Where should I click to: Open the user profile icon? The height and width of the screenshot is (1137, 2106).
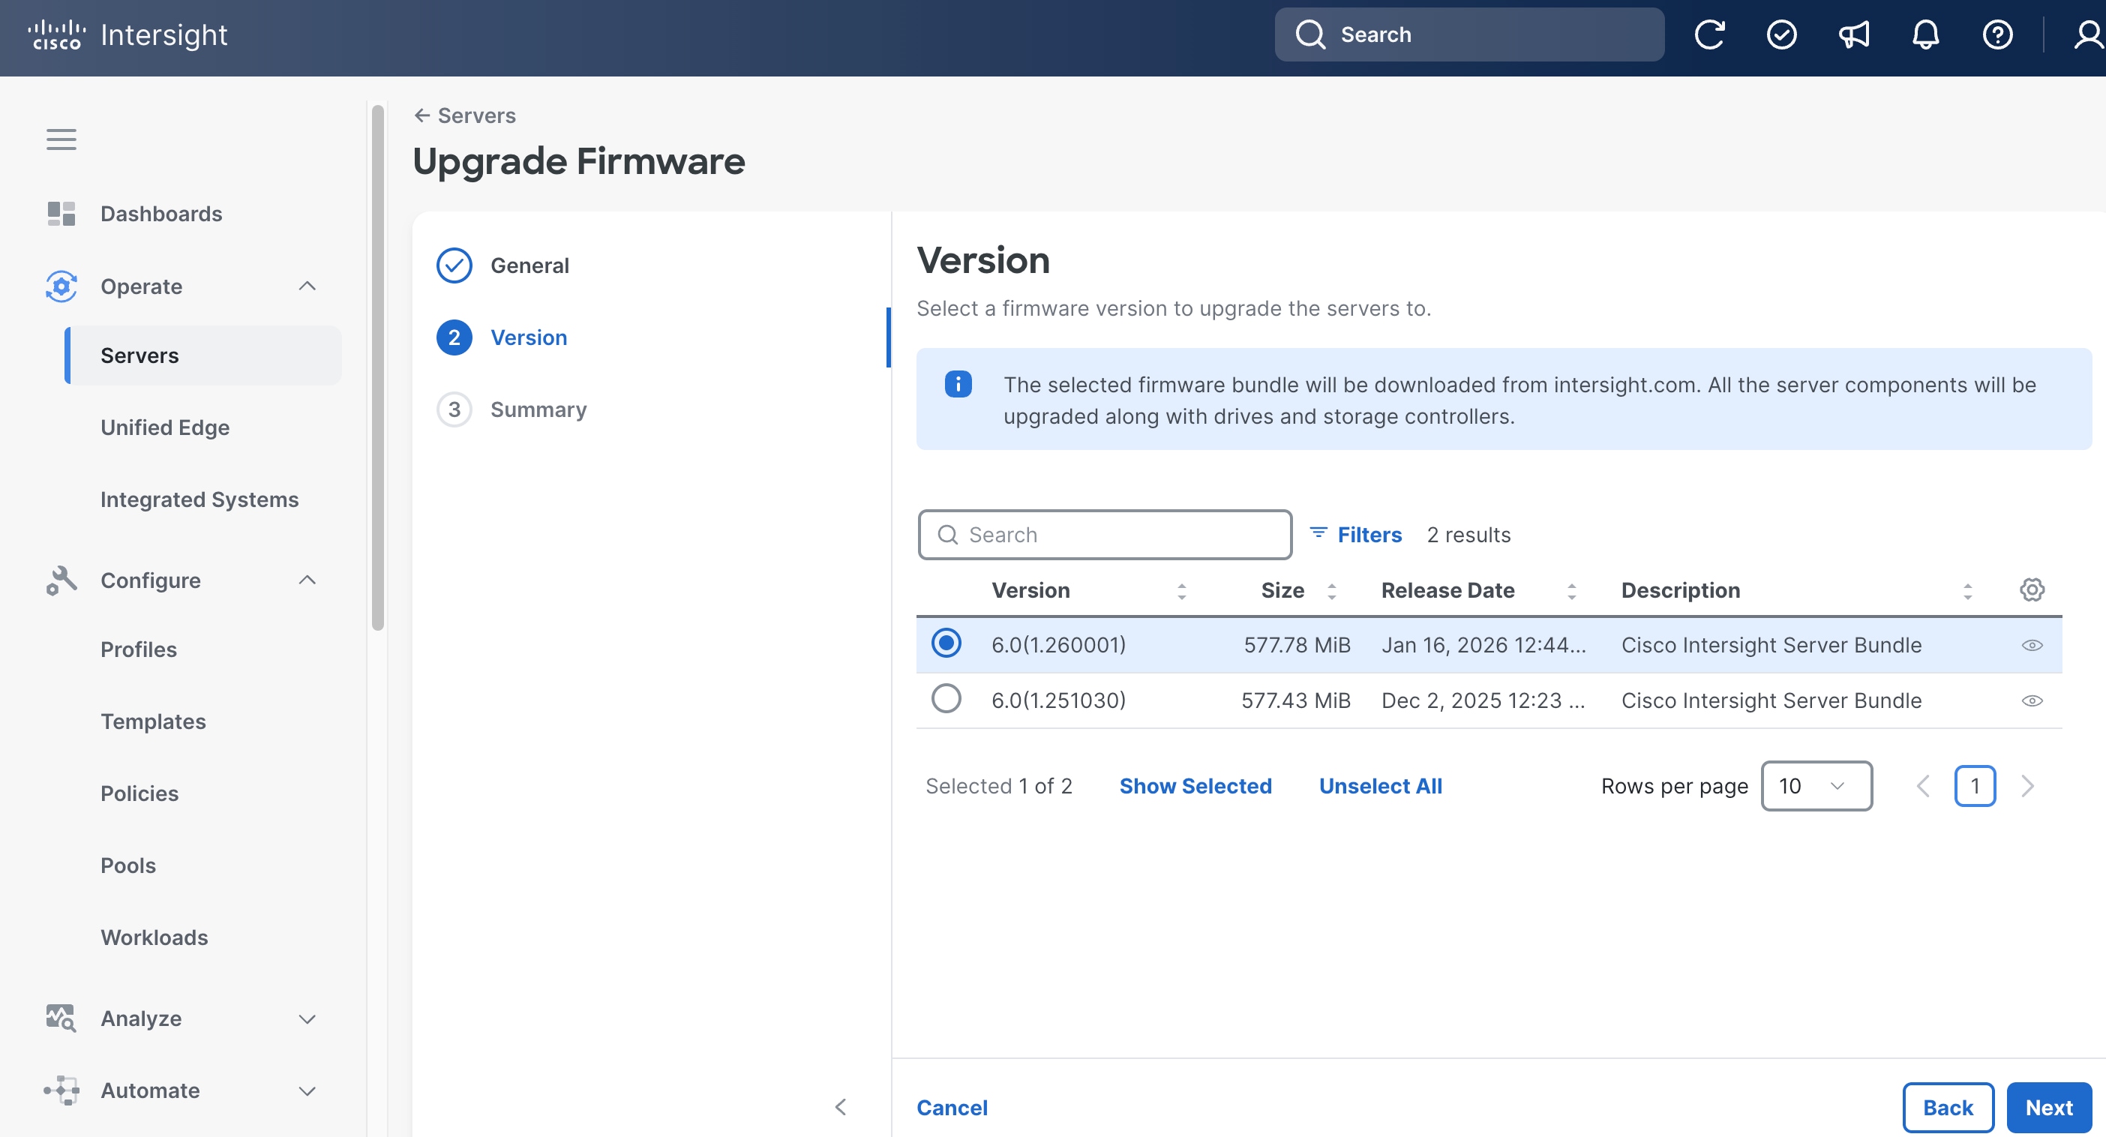pyautogui.click(x=2089, y=34)
